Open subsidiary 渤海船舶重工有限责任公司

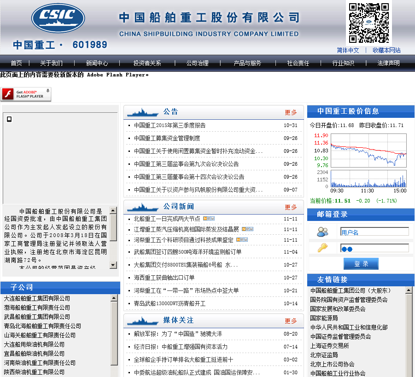coord(37,307)
